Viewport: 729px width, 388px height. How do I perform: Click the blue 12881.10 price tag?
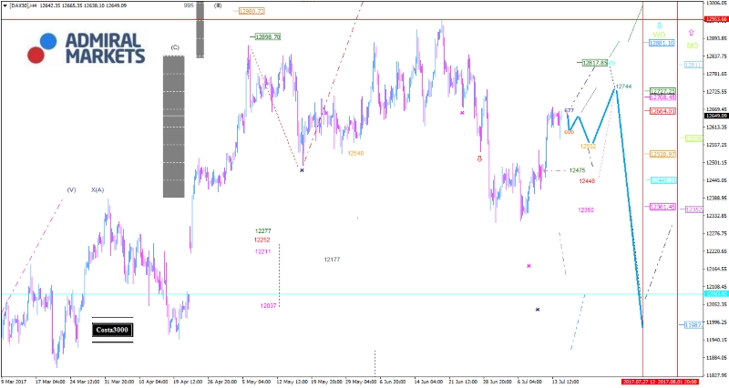point(662,43)
